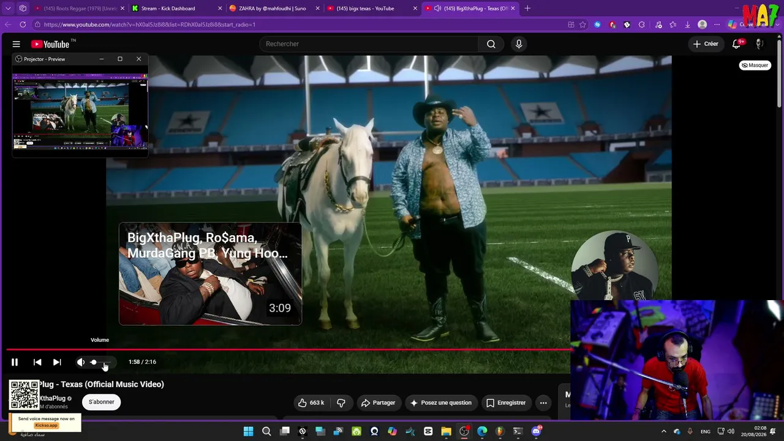Viewport: 784px width, 441px height.
Task: Go back with the browser back arrow
Action: 8,24
